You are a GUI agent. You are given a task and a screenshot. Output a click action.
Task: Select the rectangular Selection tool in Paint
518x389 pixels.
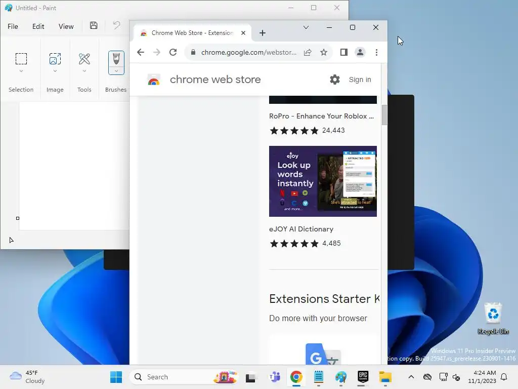[x=21, y=59]
